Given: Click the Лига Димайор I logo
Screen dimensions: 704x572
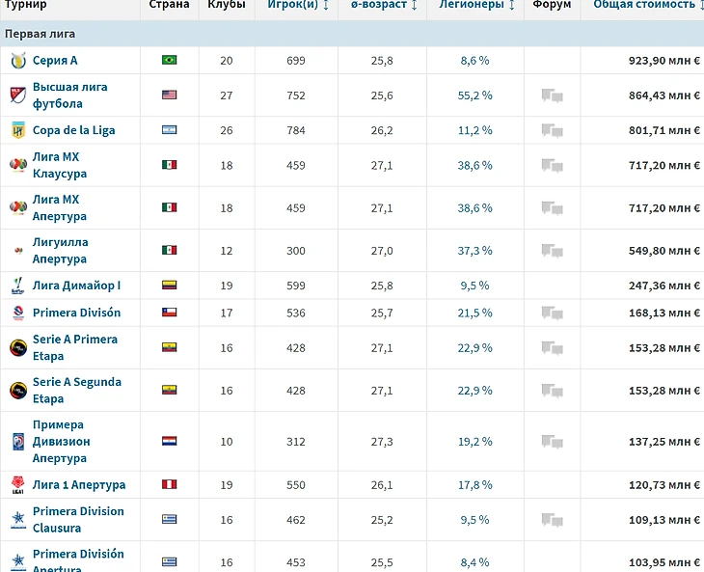Looking at the screenshot, I should pos(18,286).
